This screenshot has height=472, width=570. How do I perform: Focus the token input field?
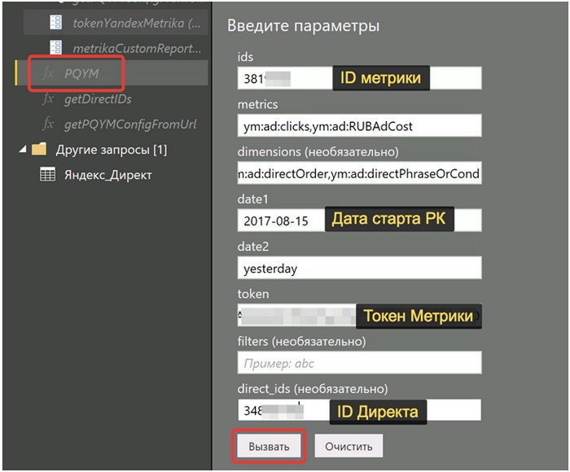point(360,316)
